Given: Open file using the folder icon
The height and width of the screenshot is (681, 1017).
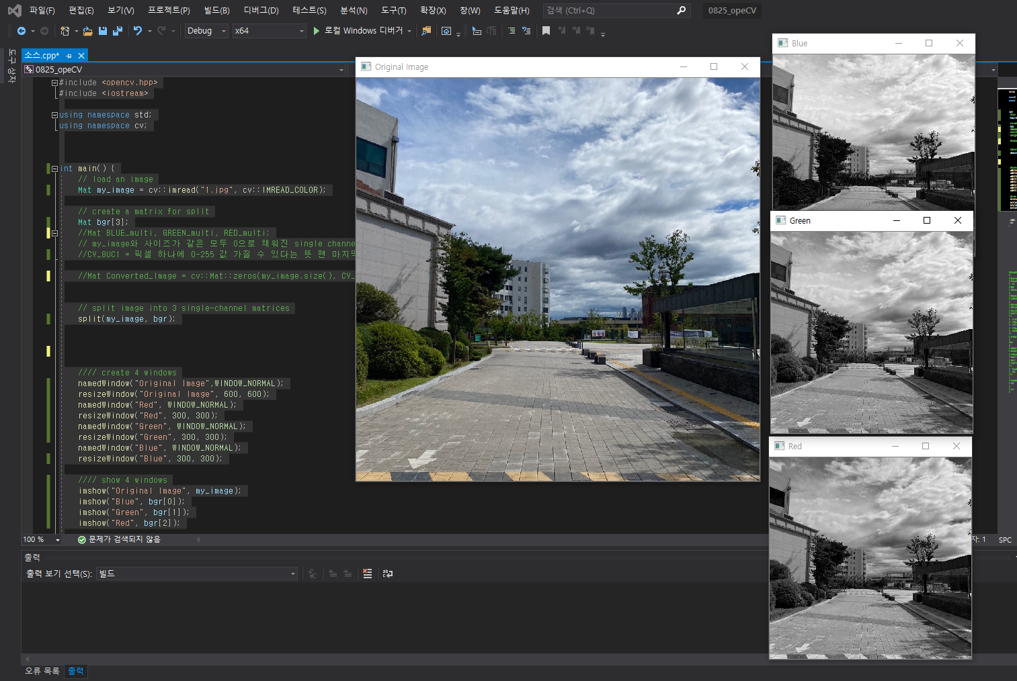Looking at the screenshot, I should (88, 31).
